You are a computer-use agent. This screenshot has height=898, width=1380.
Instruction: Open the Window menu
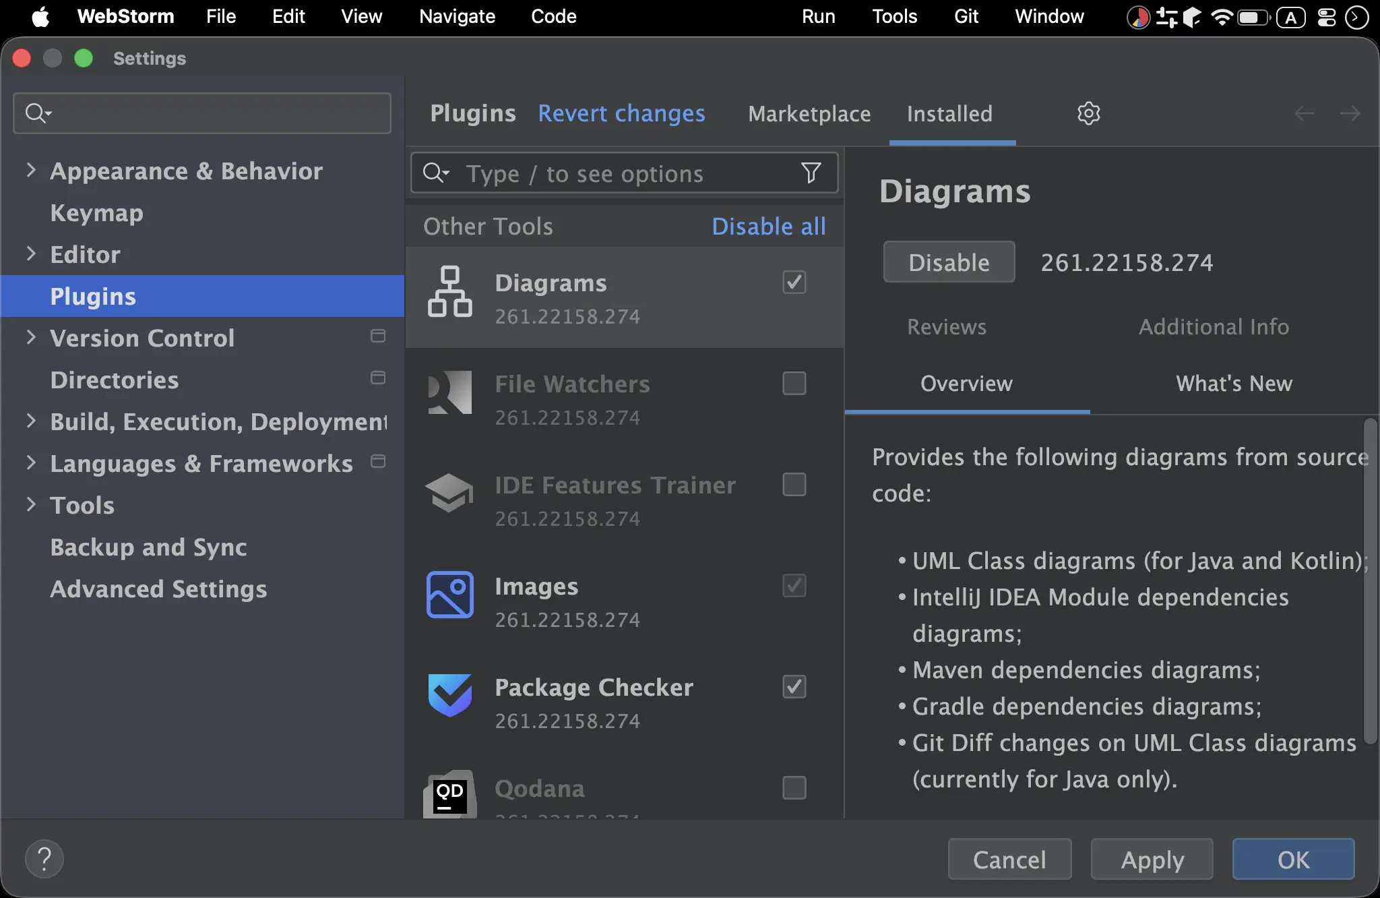coord(1049,17)
